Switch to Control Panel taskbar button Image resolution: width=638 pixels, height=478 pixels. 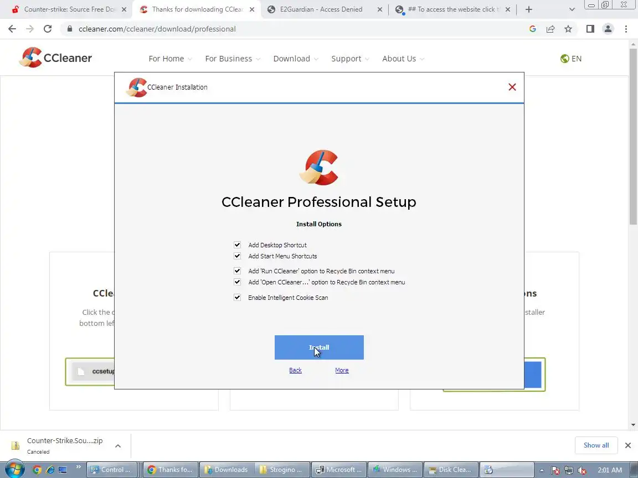click(x=111, y=470)
